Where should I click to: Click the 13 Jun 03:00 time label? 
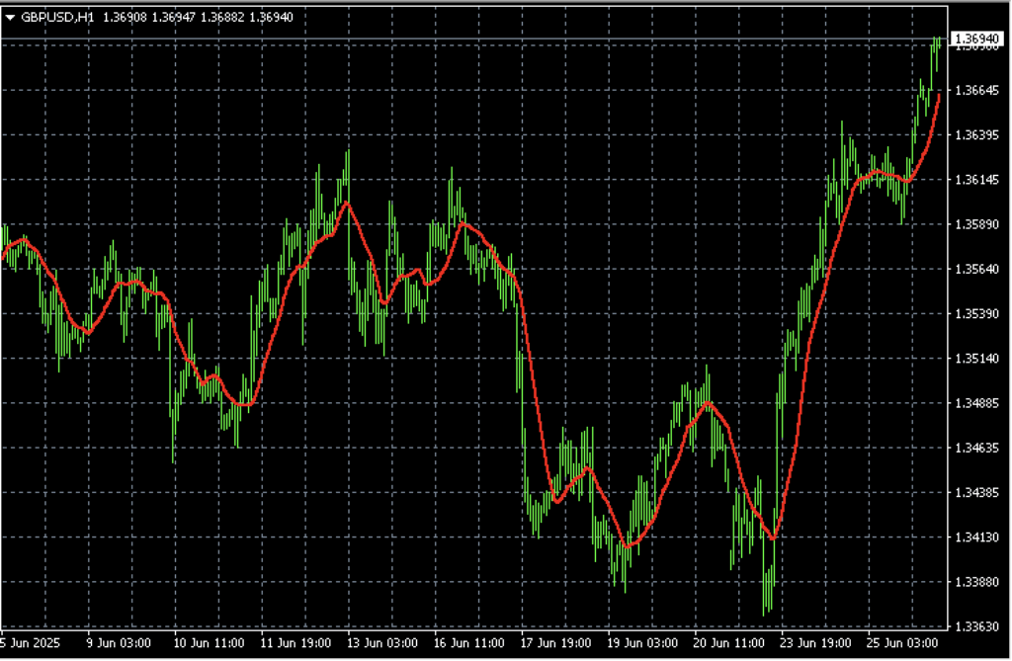click(380, 642)
